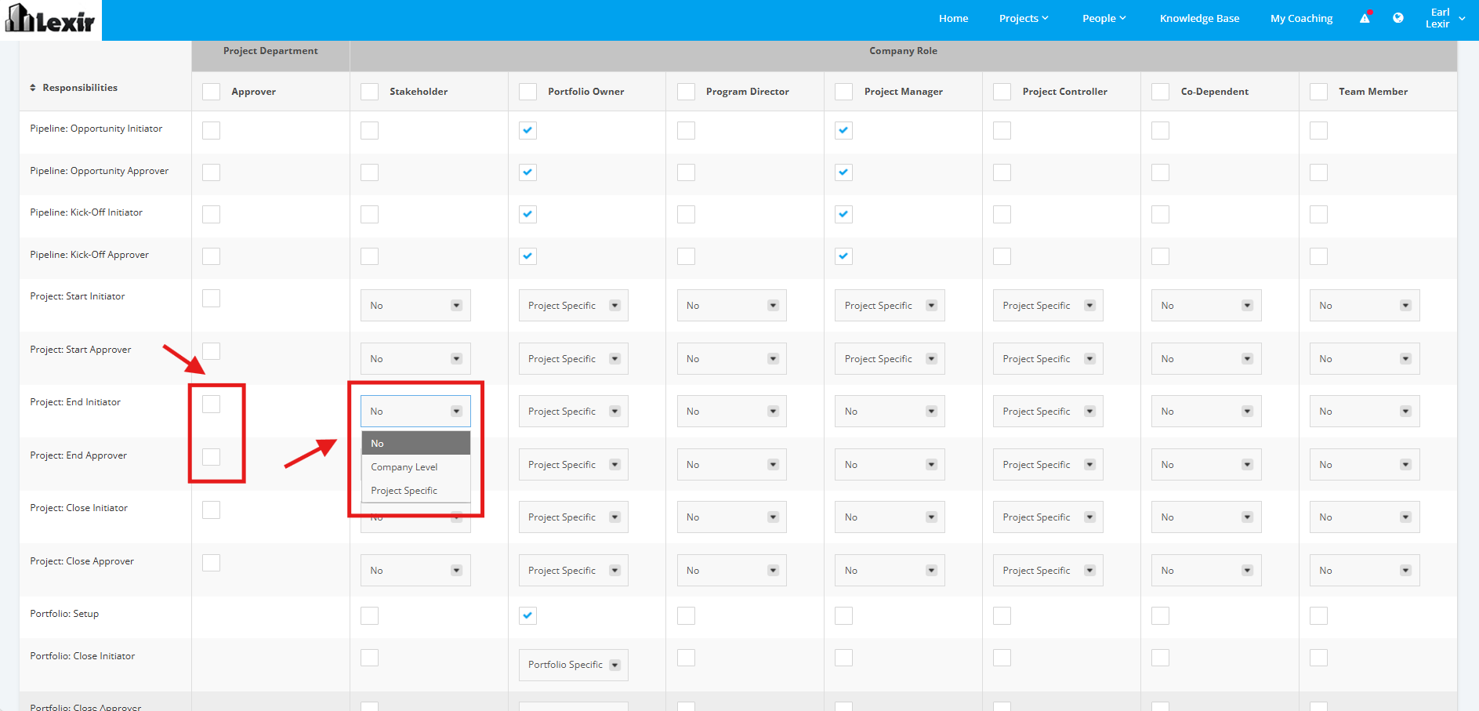Open My Coaching
This screenshot has height=711, width=1479.
tap(1301, 19)
